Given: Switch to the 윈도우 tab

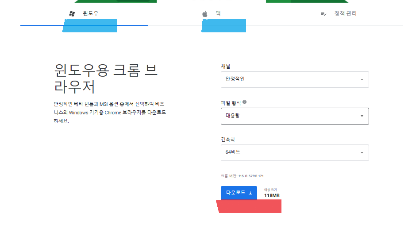Looking at the screenshot, I should 84,13.
